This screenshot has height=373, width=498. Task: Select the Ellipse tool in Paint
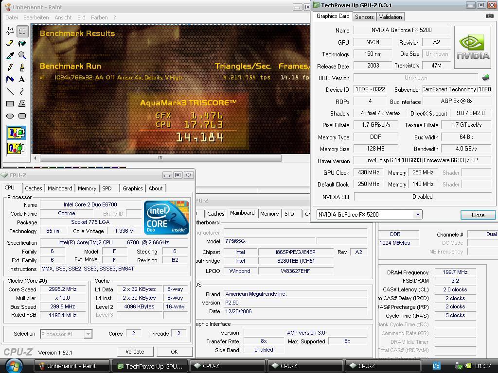click(x=10, y=116)
